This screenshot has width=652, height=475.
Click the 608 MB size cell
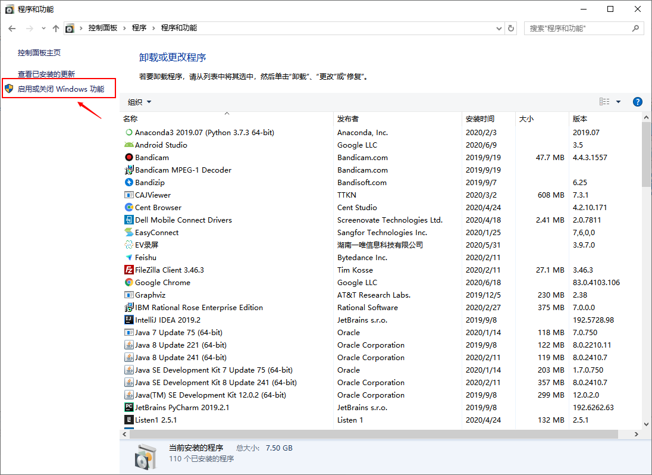point(551,195)
